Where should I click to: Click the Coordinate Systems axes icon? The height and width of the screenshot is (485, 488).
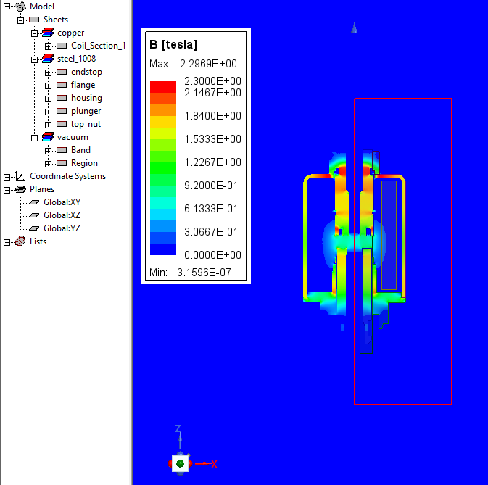point(20,176)
